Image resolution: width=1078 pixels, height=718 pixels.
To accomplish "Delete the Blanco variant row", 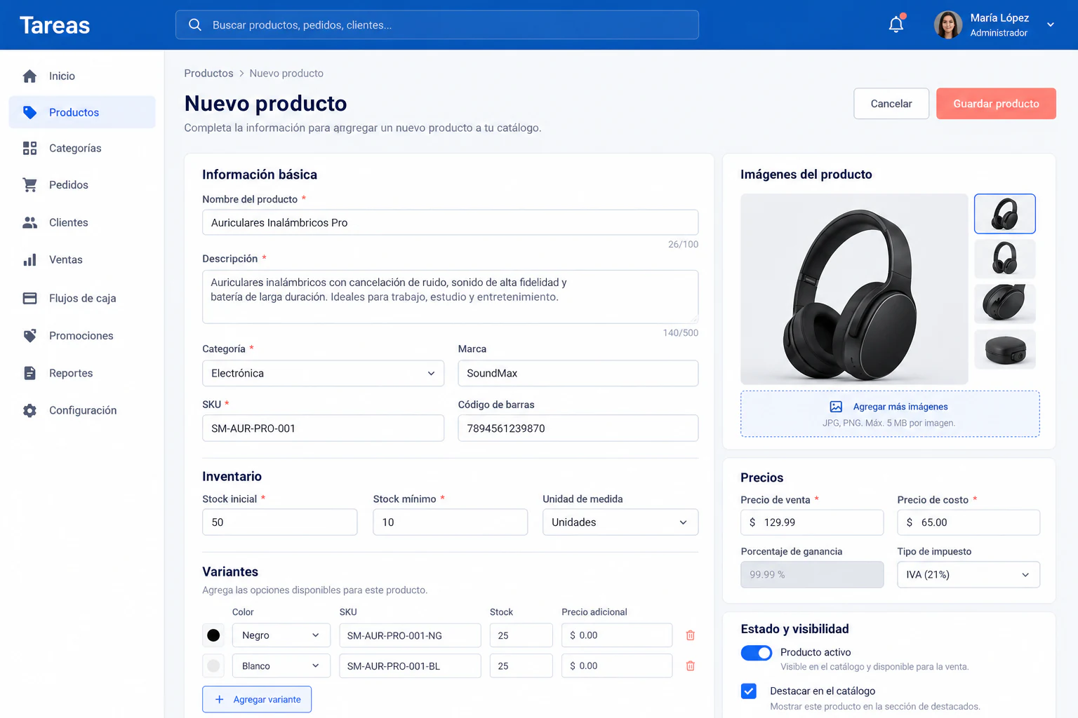I will [690, 666].
